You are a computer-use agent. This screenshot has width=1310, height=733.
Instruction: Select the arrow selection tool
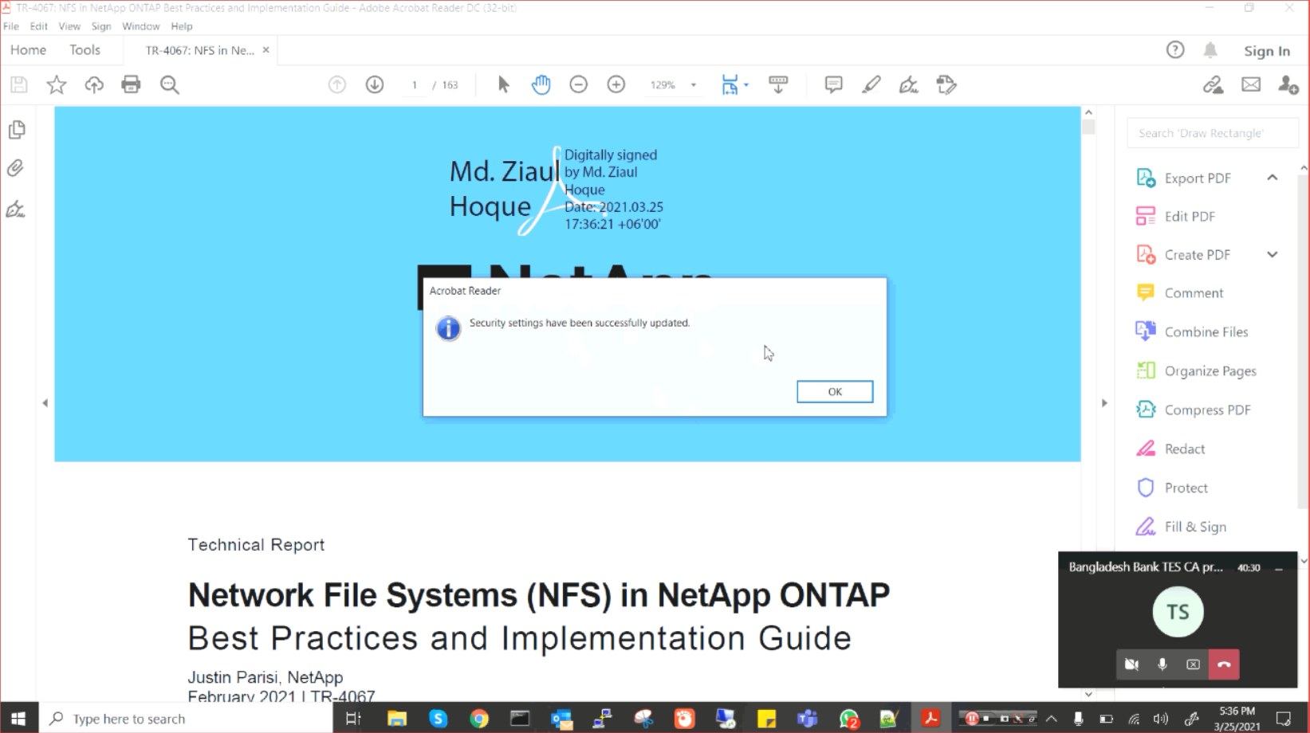tap(503, 84)
